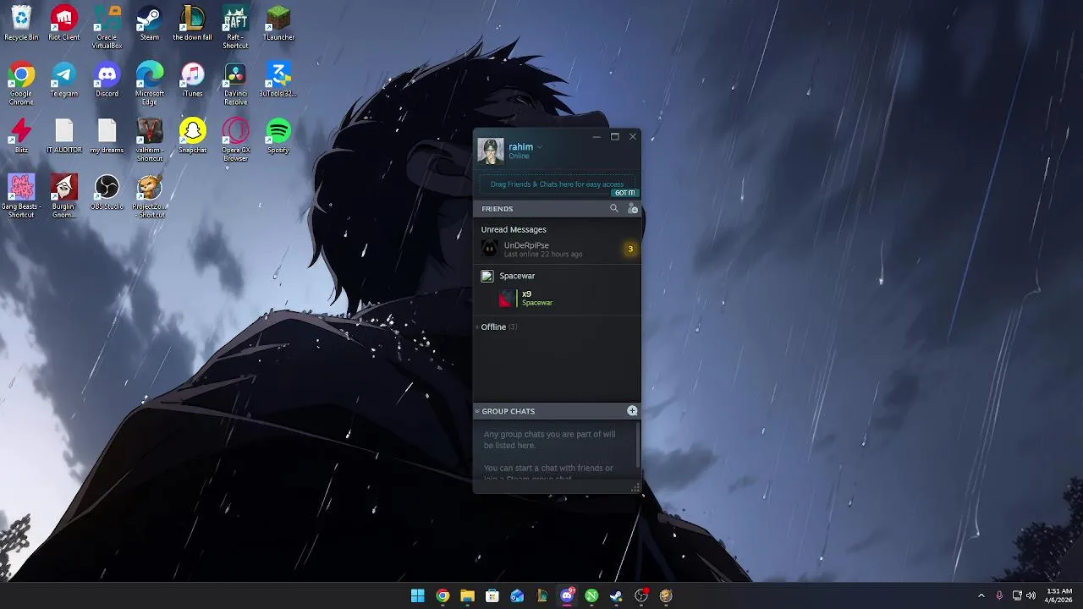This screenshot has width=1083, height=609.
Task: Click the FRIENDS section header
Action: pos(498,209)
